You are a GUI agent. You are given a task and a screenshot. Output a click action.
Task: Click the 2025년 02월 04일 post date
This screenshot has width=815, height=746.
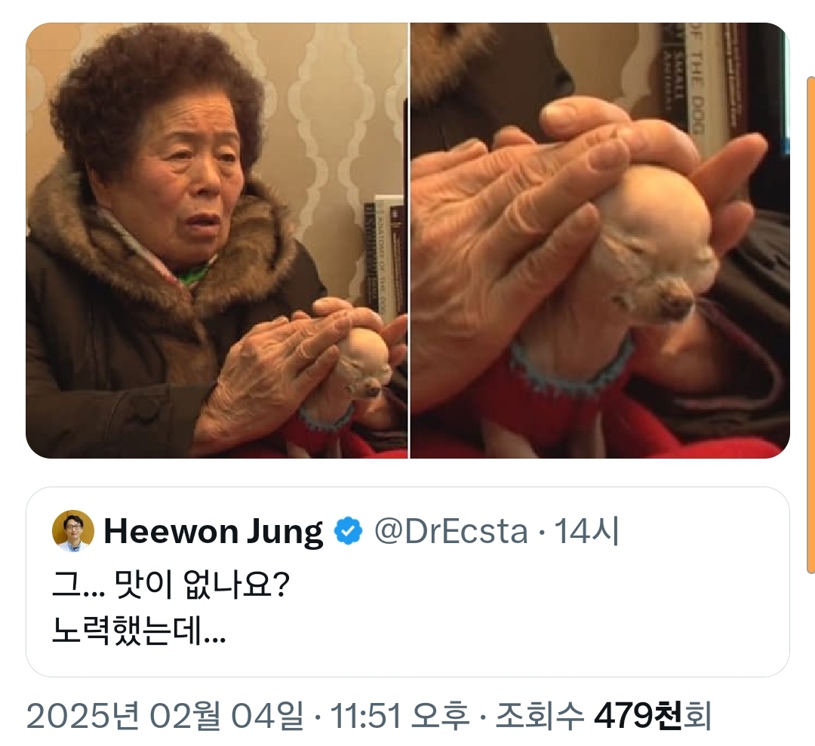165,715
